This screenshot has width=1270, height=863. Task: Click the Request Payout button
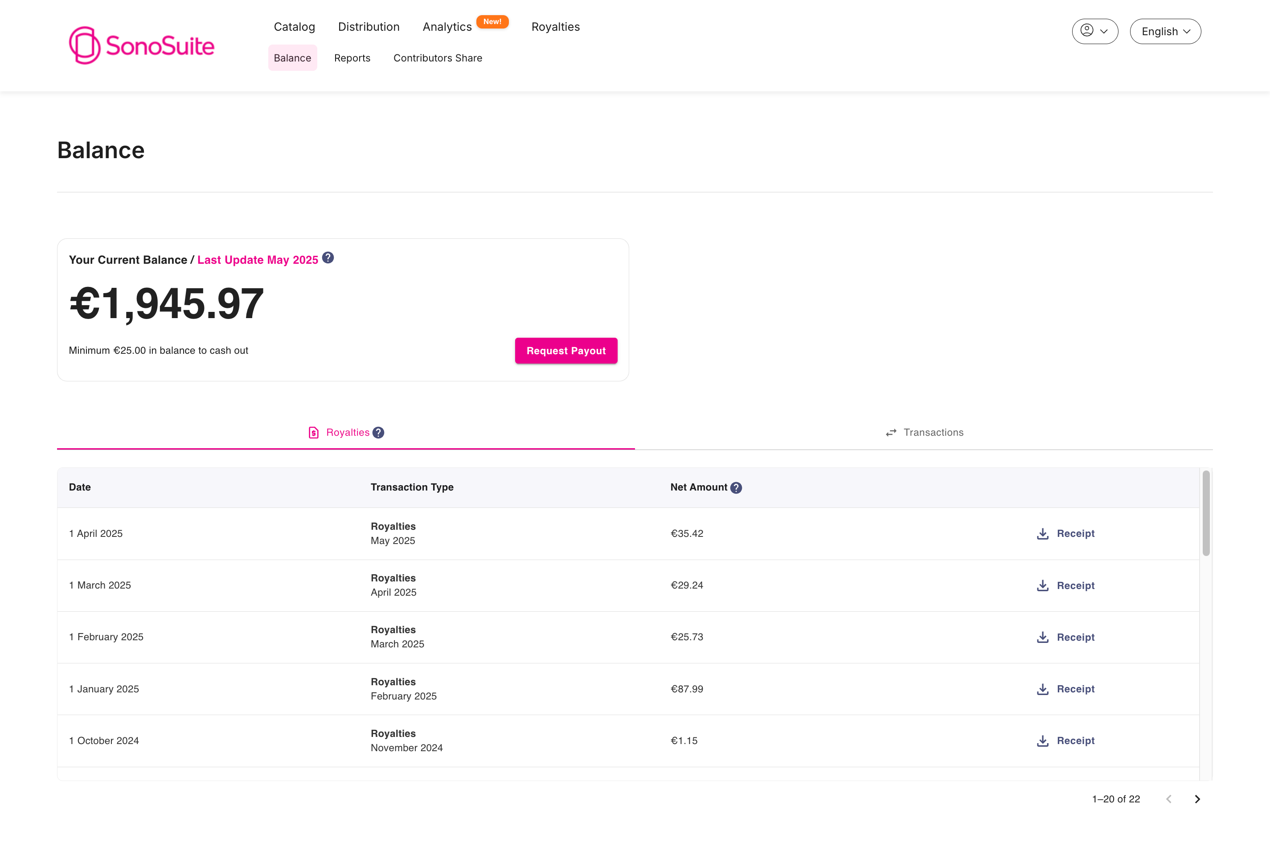(566, 351)
